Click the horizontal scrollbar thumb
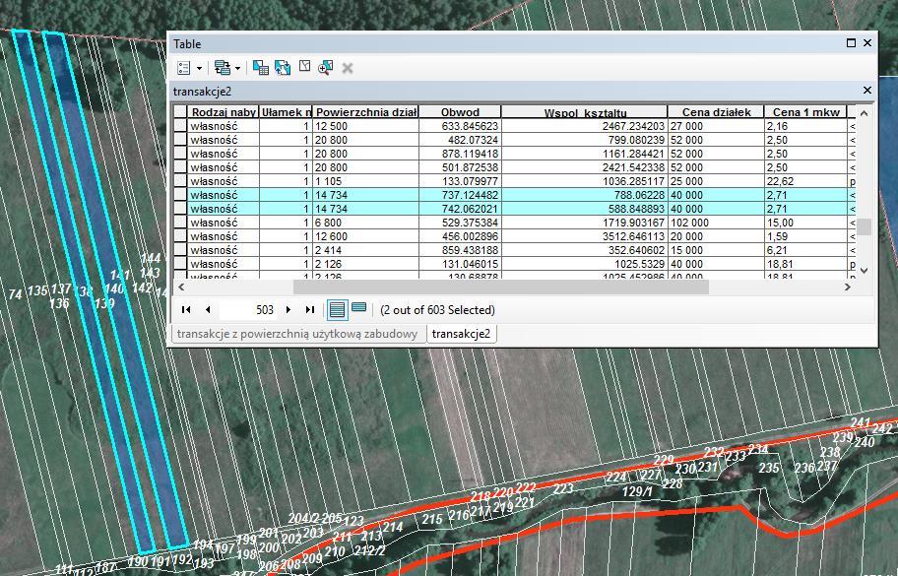This screenshot has width=898, height=576. pos(501,287)
